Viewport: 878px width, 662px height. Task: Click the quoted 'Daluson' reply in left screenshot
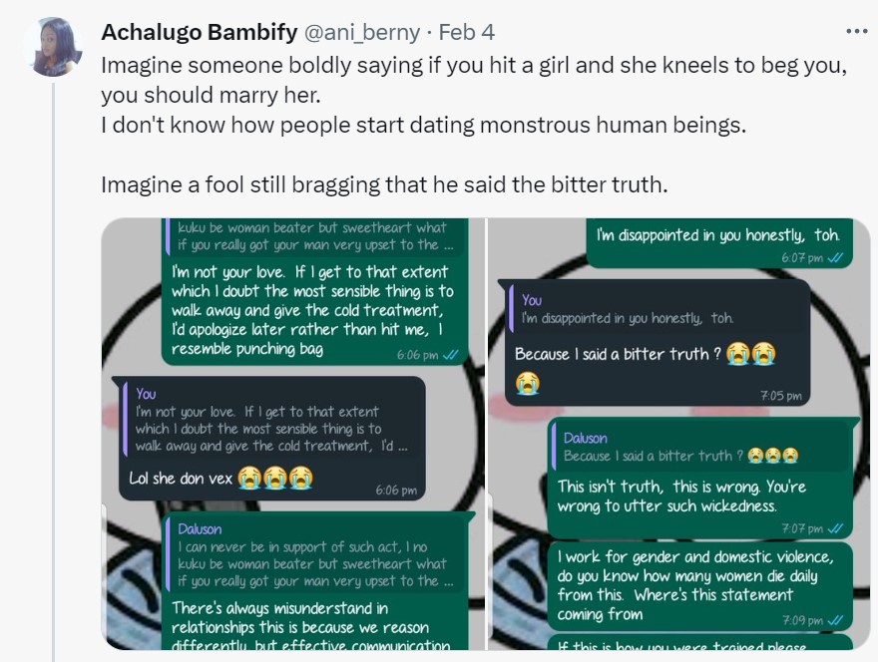click(x=309, y=555)
